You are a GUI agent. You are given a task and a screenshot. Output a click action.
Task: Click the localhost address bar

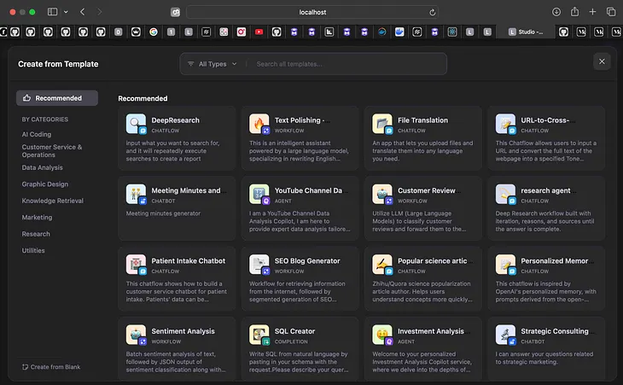(312, 12)
